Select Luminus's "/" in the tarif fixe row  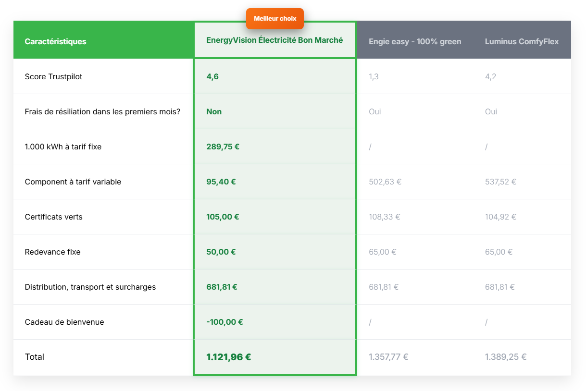tap(486, 147)
